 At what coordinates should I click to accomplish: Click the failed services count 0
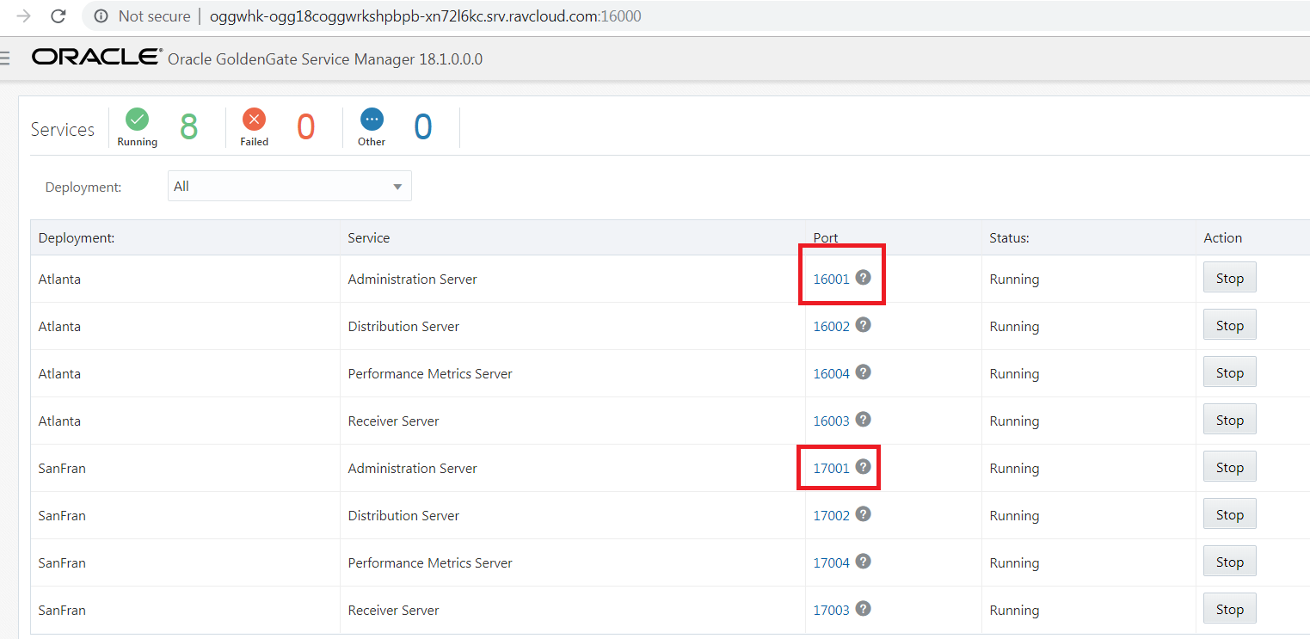coord(305,127)
